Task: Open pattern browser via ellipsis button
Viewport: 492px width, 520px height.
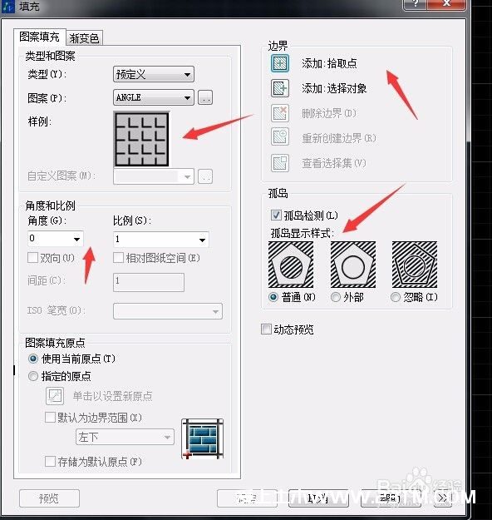Action: (x=205, y=97)
